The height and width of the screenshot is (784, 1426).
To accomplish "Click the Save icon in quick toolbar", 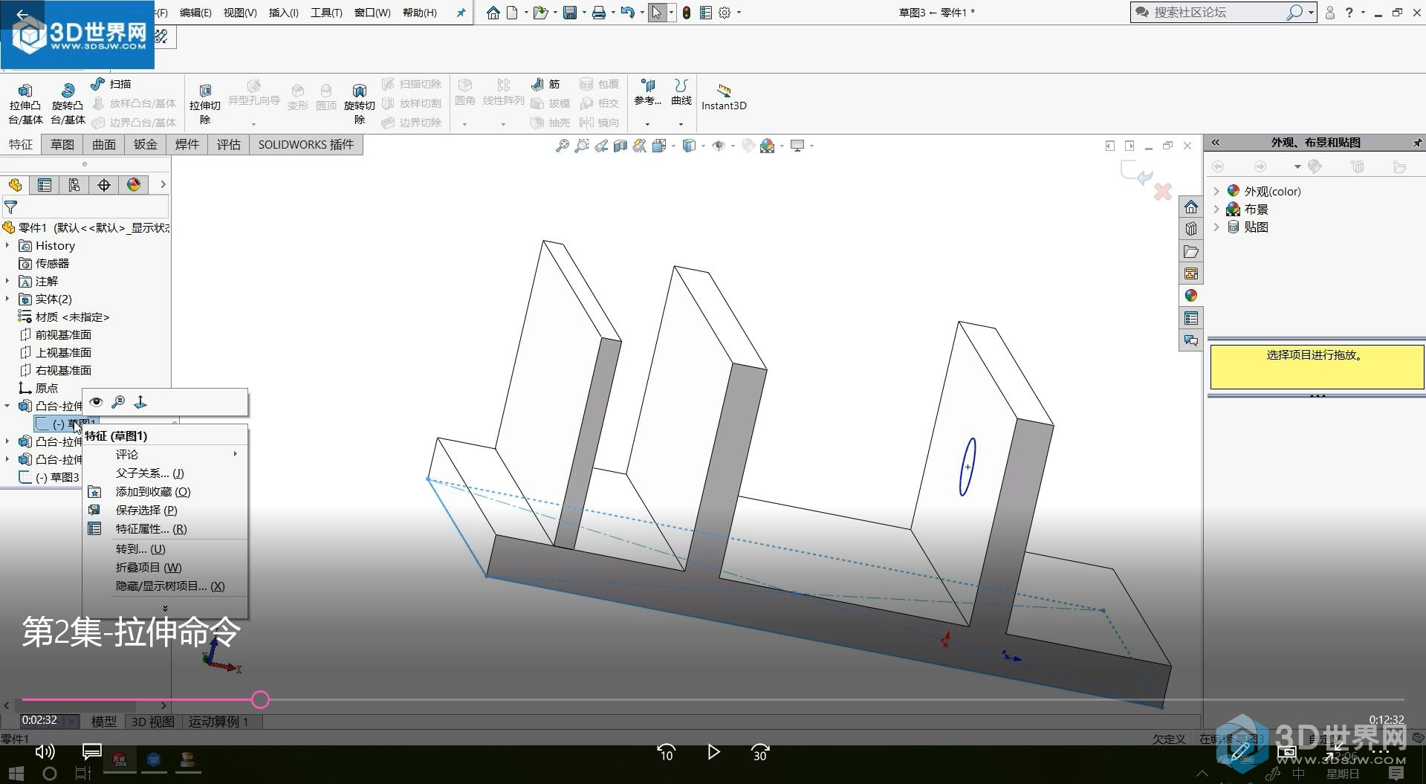I will coord(570,13).
